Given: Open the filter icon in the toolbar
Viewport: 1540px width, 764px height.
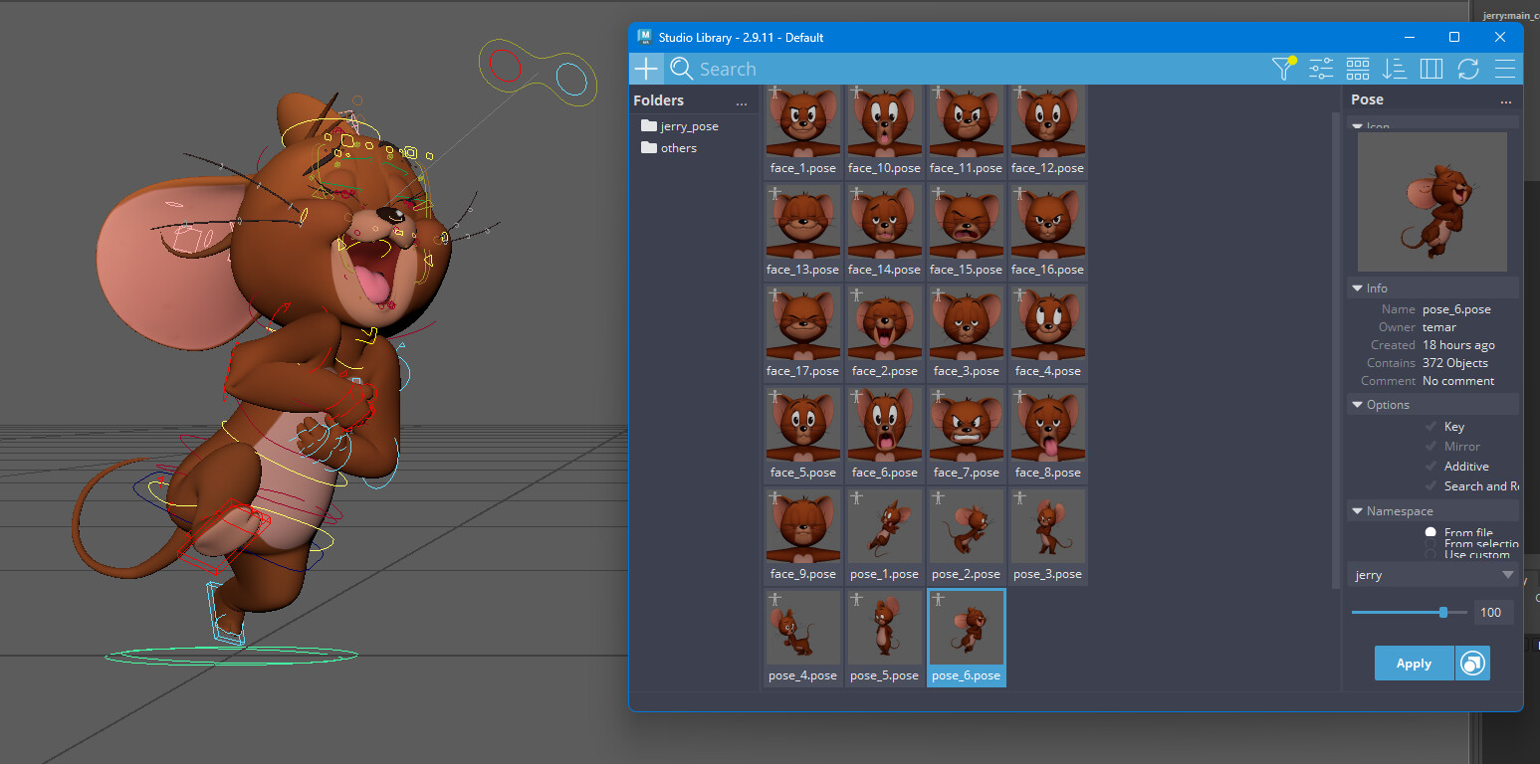Looking at the screenshot, I should 1281,68.
